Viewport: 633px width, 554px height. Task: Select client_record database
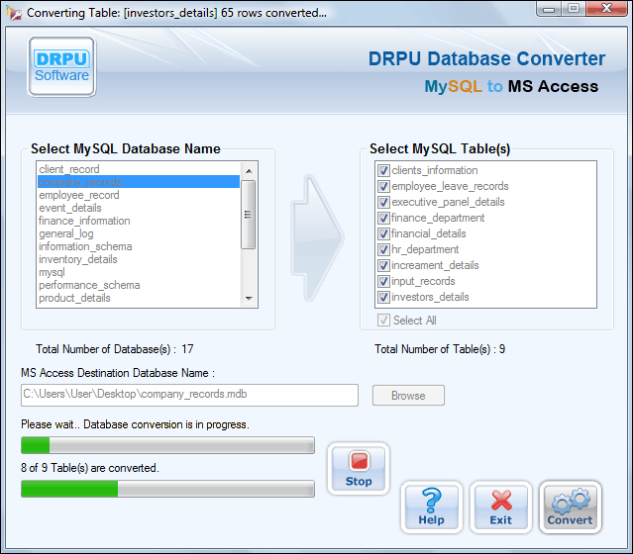(x=139, y=169)
